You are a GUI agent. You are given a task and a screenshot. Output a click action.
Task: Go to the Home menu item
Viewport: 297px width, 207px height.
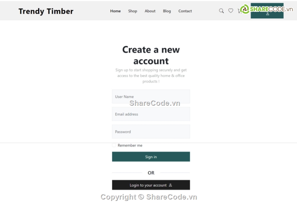[115, 11]
